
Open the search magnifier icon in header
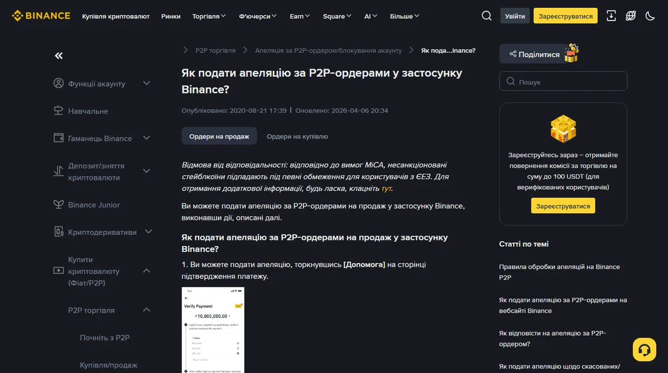coord(487,16)
